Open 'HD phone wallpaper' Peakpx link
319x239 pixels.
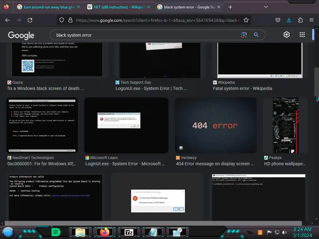(x=285, y=164)
